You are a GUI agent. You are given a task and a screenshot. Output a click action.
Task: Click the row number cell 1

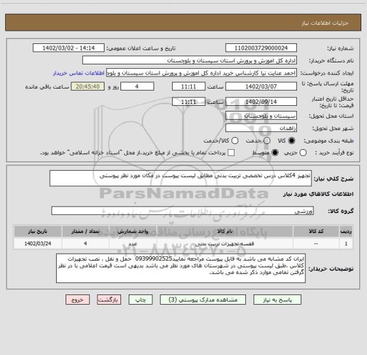pyautogui.click(x=346, y=243)
